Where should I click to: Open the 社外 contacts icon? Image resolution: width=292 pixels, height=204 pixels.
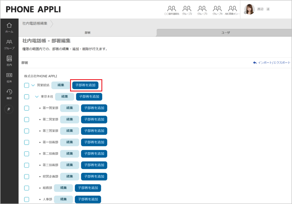tap(9, 77)
